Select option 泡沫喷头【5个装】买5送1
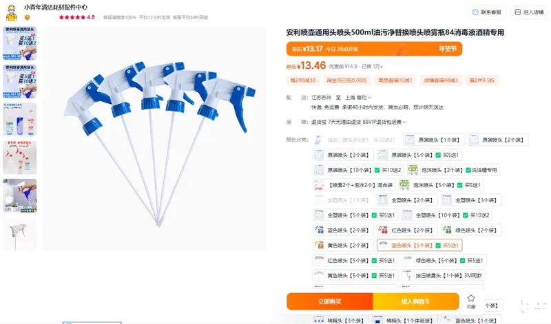Viewport: 551px width, 324px height. pyautogui.click(x=441, y=185)
